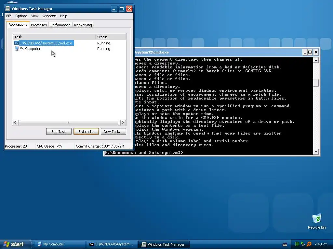The width and height of the screenshot is (333, 249).
Task: Click the task list horizontal scrollbar thumb
Action: [69, 123]
